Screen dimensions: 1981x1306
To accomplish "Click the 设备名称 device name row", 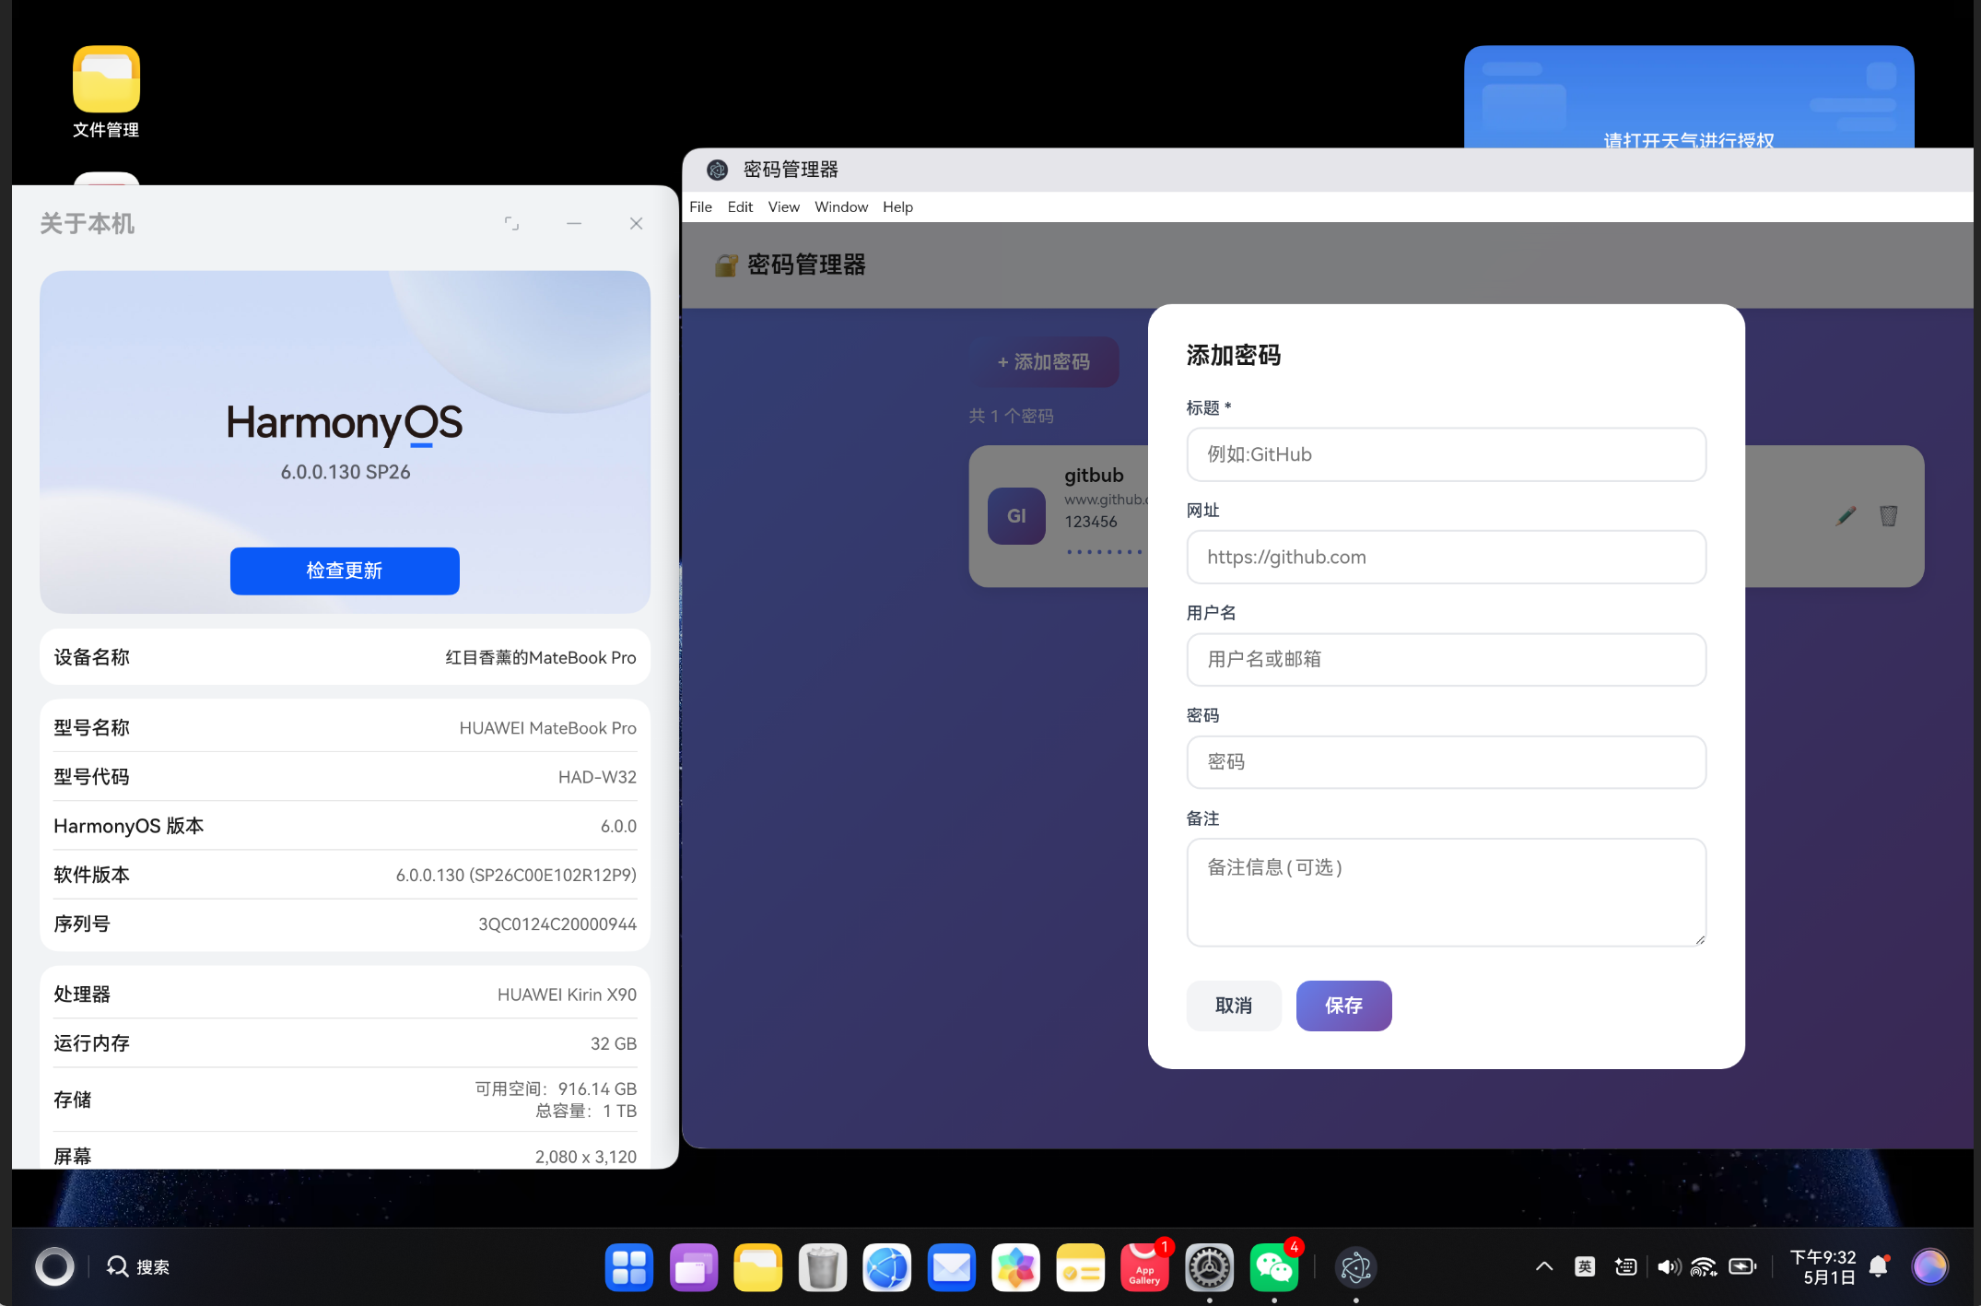I will [345, 657].
